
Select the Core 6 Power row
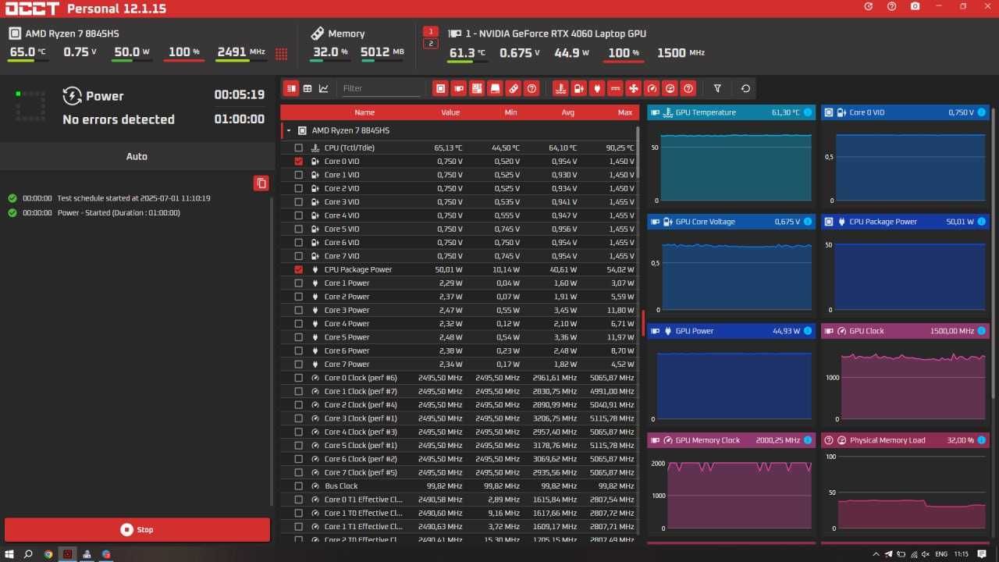[460, 350]
